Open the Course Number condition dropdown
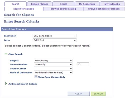The image size is (125, 98). pos(53,64)
